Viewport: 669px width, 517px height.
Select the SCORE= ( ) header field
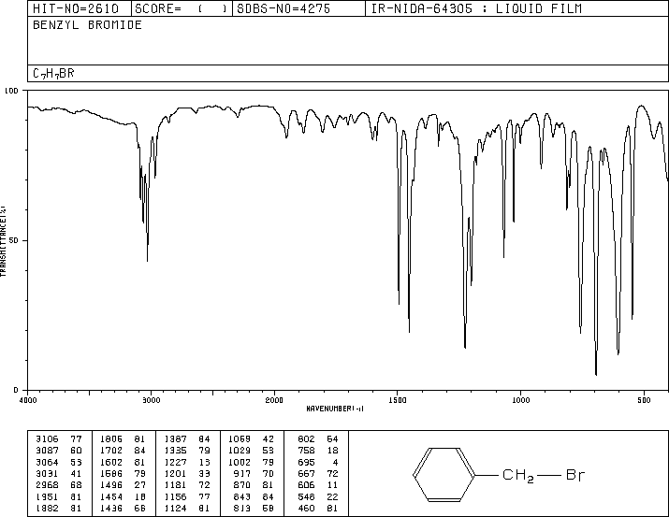point(181,8)
